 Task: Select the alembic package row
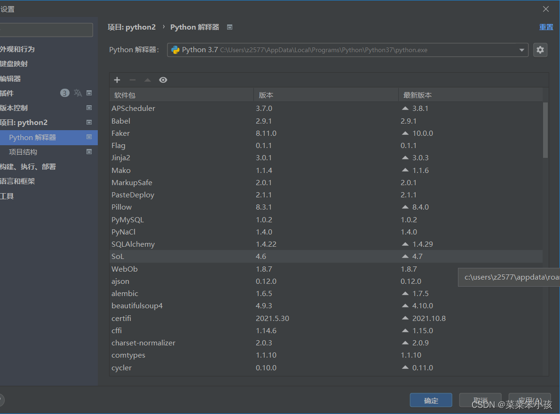coord(326,293)
